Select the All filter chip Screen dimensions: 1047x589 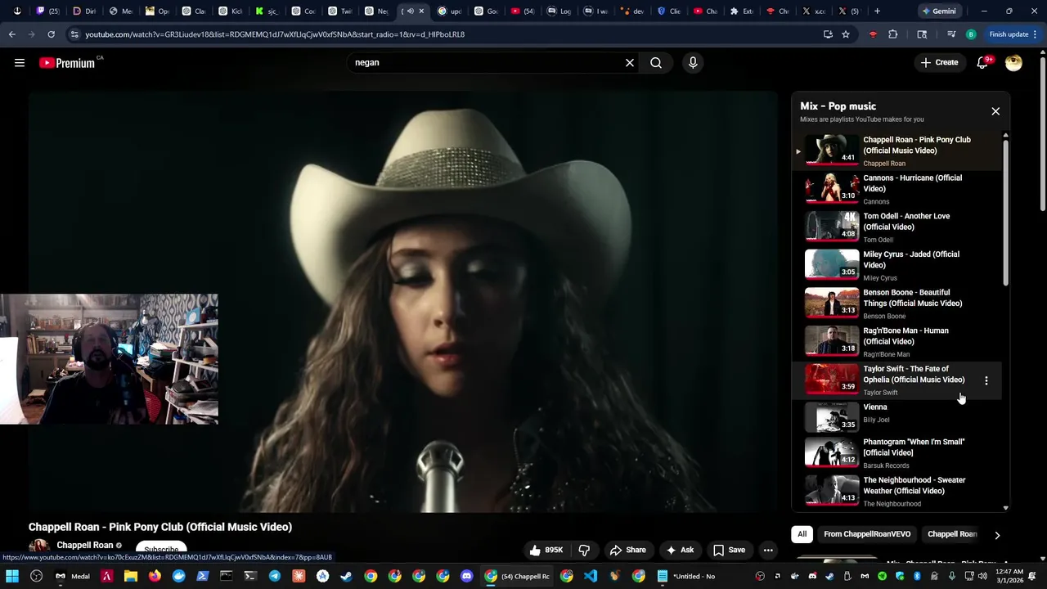point(802,534)
